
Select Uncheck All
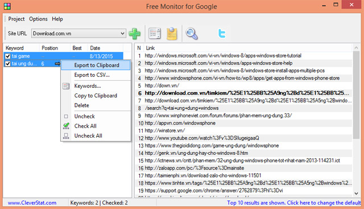[x=96, y=136]
